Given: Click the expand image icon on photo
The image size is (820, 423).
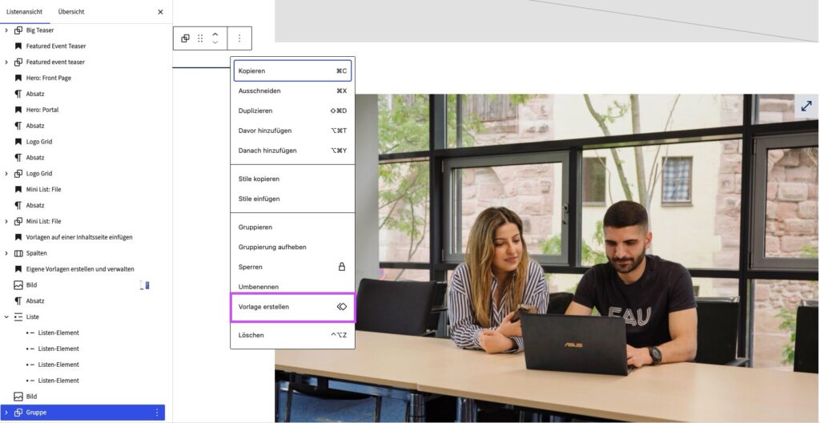Looking at the screenshot, I should tap(806, 106).
